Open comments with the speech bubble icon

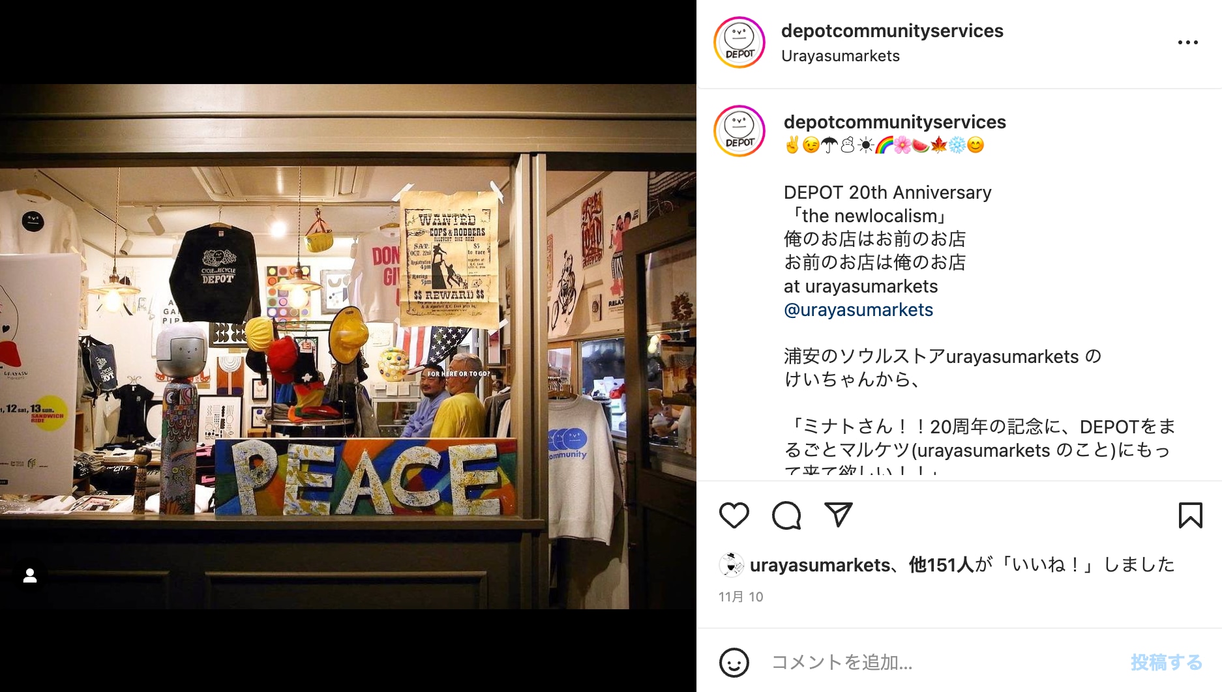tap(786, 515)
